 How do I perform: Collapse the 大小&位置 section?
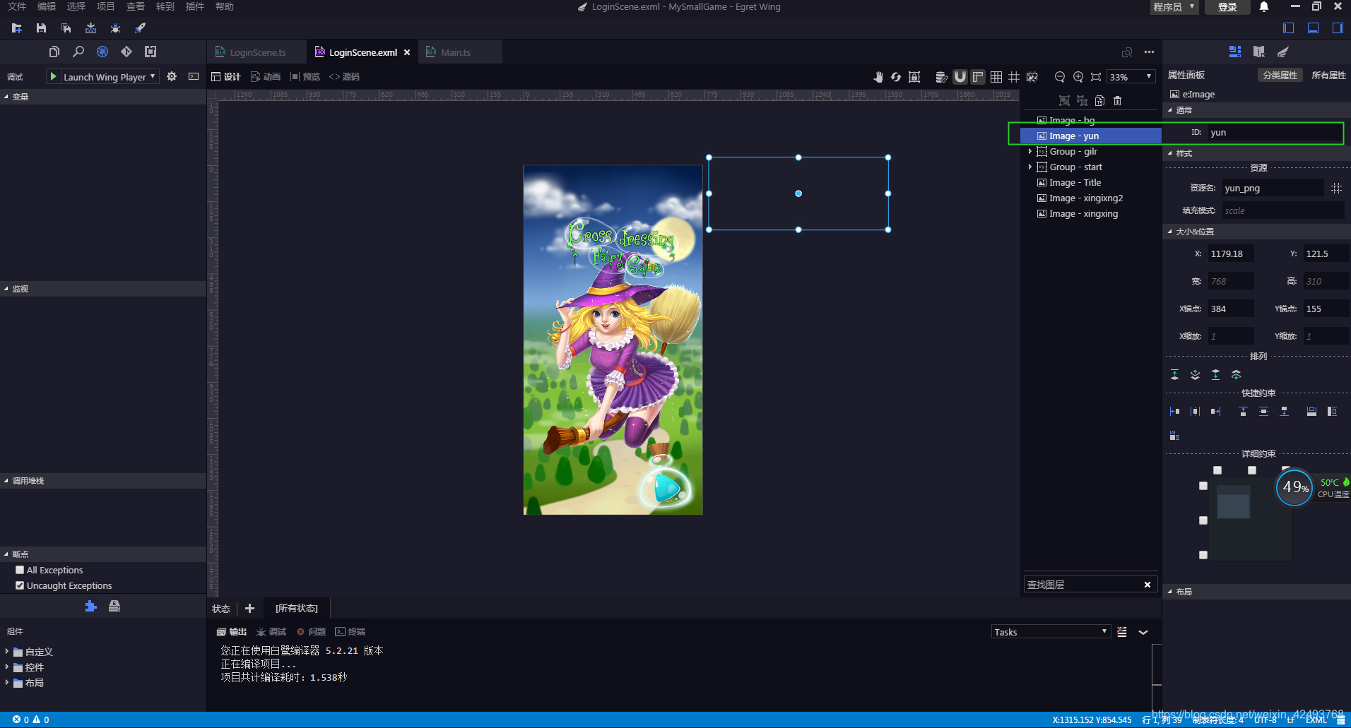pyautogui.click(x=1170, y=232)
